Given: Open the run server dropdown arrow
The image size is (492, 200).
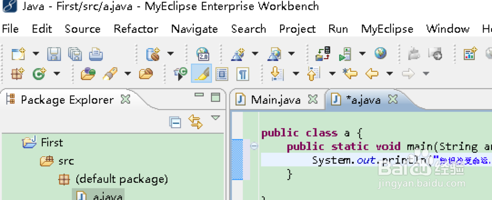Looking at the screenshot, I should pyautogui.click(x=363, y=54).
